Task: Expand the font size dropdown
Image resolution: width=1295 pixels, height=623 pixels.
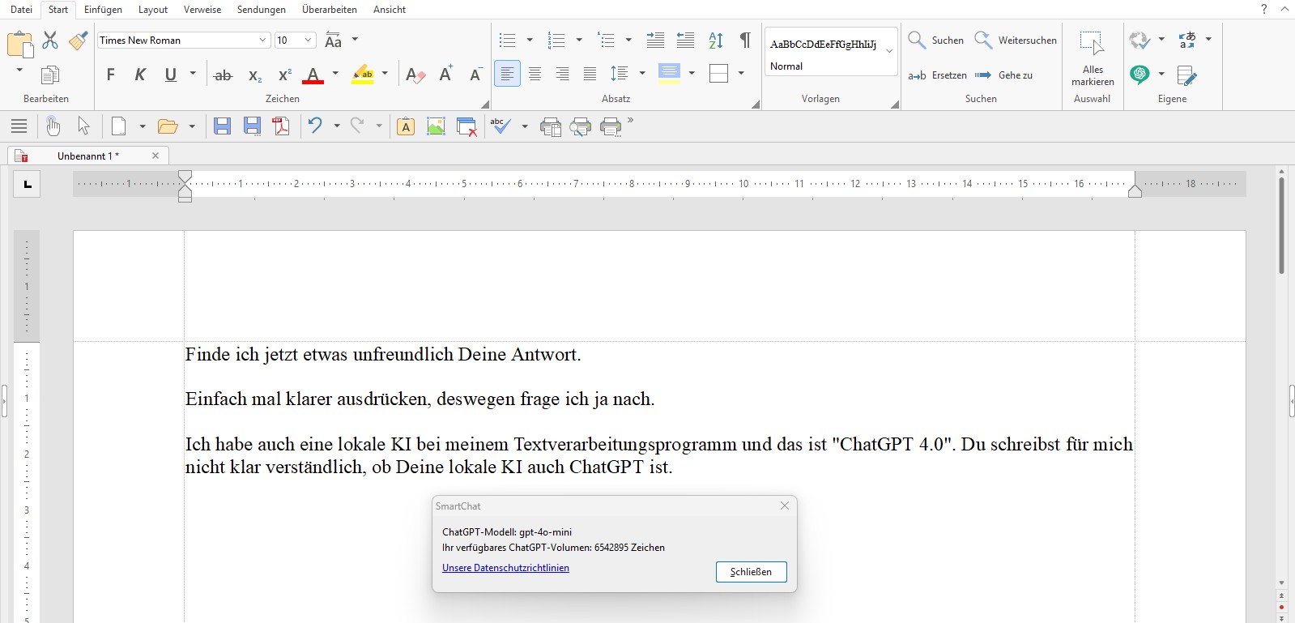Action: tap(308, 41)
